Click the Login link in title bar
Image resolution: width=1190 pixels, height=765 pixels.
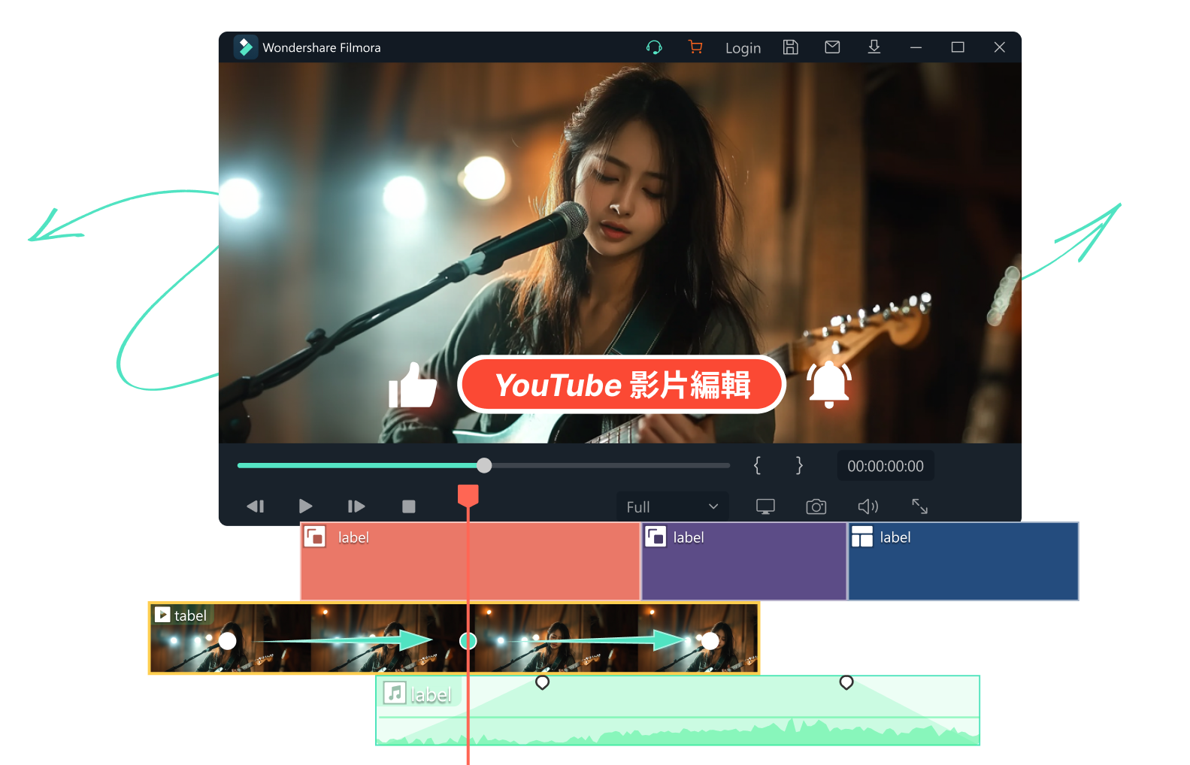tap(743, 48)
